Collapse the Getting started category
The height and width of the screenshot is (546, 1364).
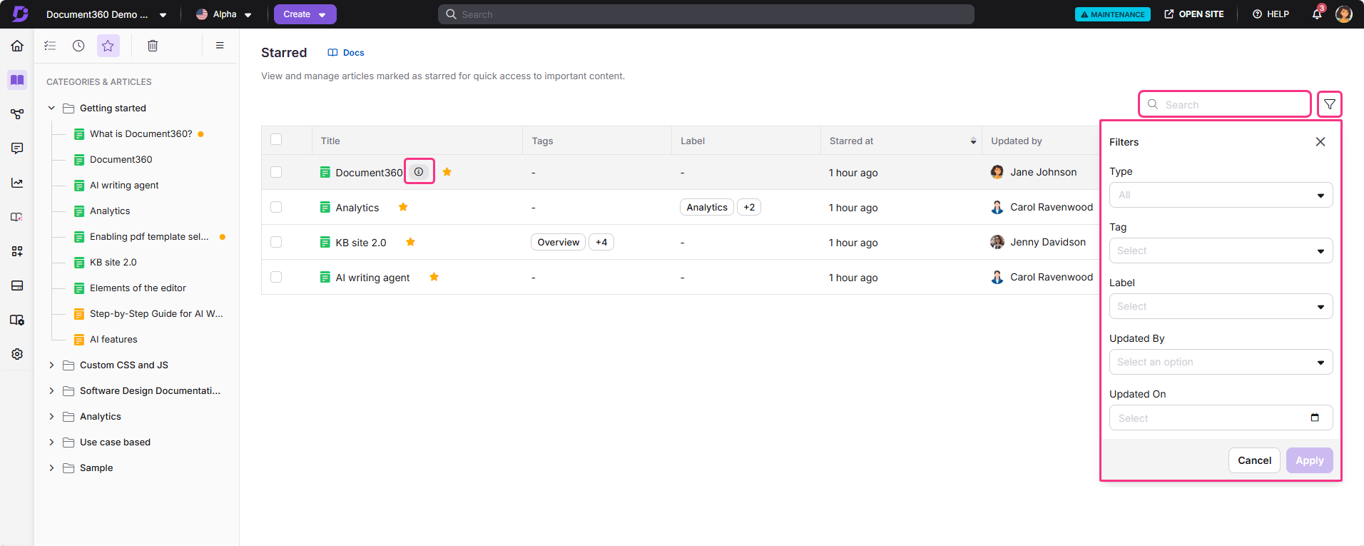pos(51,108)
